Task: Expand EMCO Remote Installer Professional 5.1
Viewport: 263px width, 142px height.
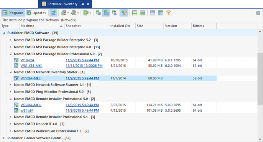Action: pyautogui.click(x=10, y=117)
